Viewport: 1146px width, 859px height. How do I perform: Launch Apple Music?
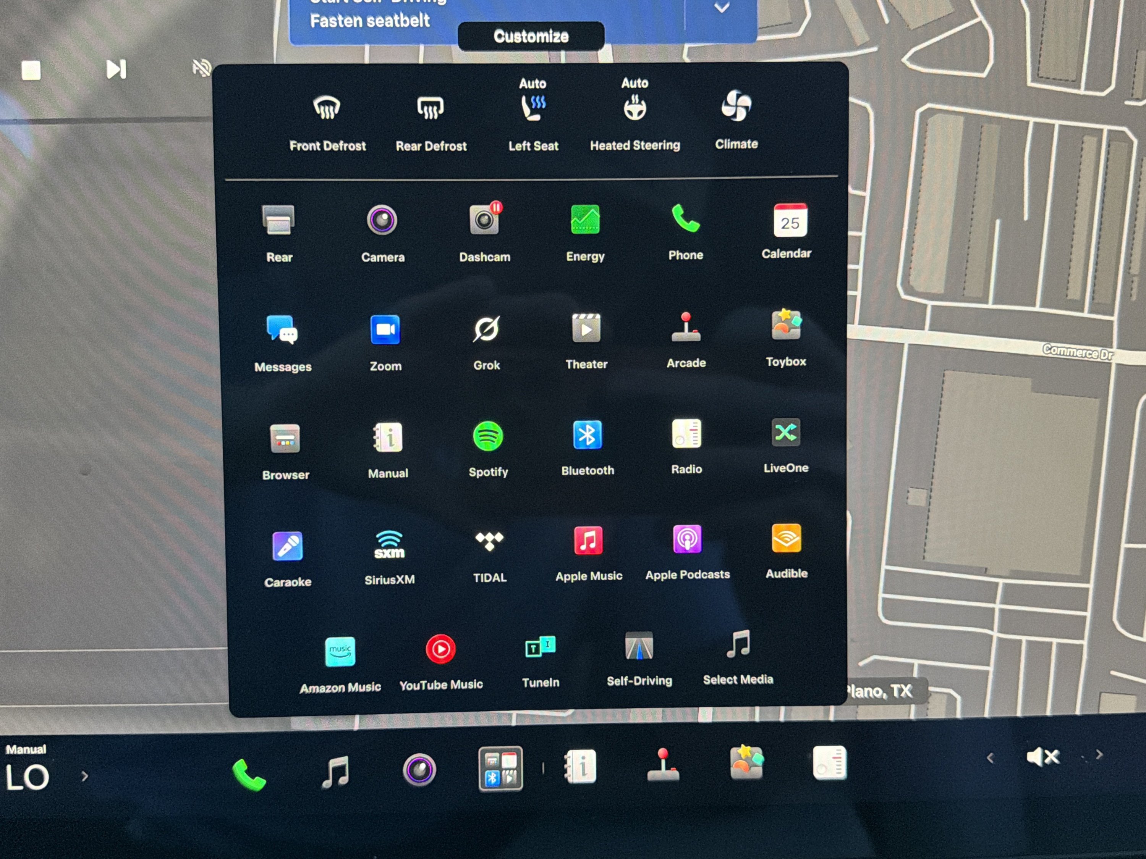click(589, 541)
